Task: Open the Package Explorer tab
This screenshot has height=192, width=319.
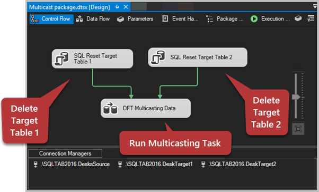Action: (x=225, y=19)
